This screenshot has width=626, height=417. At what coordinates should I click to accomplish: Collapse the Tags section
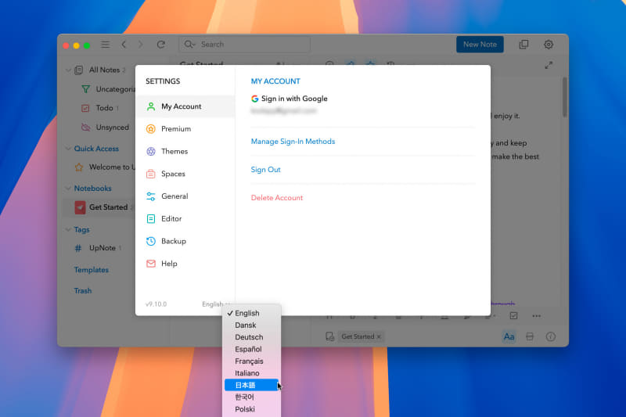pyautogui.click(x=68, y=230)
